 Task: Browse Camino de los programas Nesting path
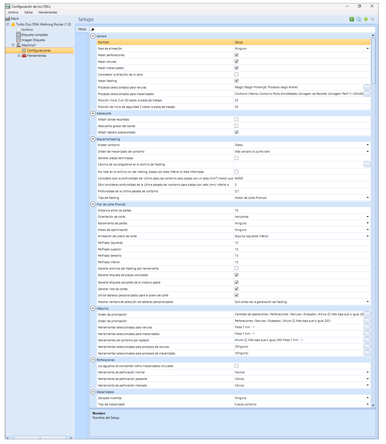click(x=367, y=164)
